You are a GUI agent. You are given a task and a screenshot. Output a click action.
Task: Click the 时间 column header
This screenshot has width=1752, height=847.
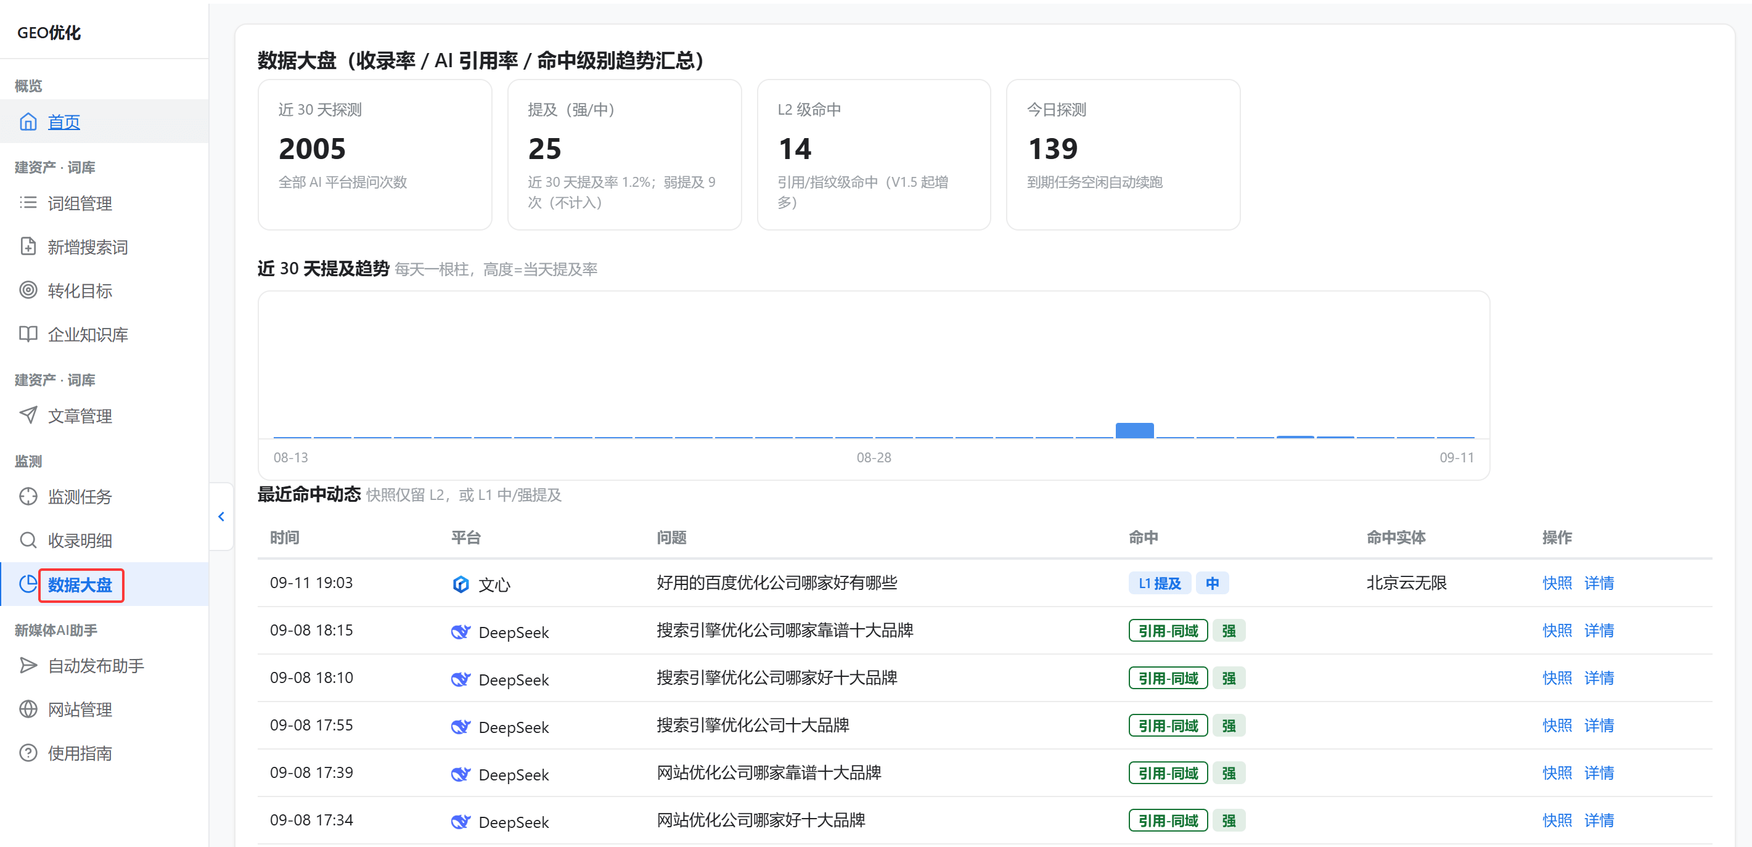click(284, 538)
